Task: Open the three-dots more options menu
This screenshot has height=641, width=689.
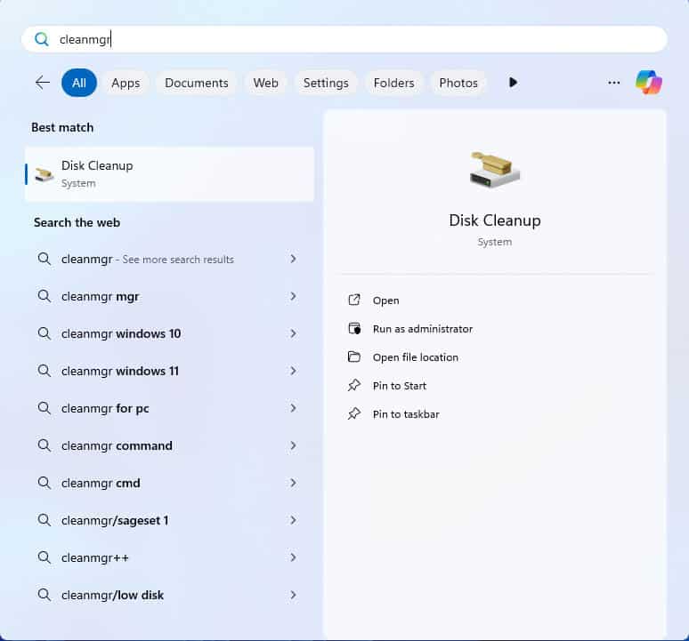Action: 614,83
